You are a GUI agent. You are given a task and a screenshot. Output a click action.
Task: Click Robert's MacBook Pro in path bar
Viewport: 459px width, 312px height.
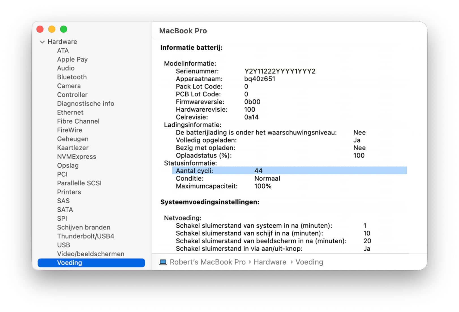pos(207,262)
